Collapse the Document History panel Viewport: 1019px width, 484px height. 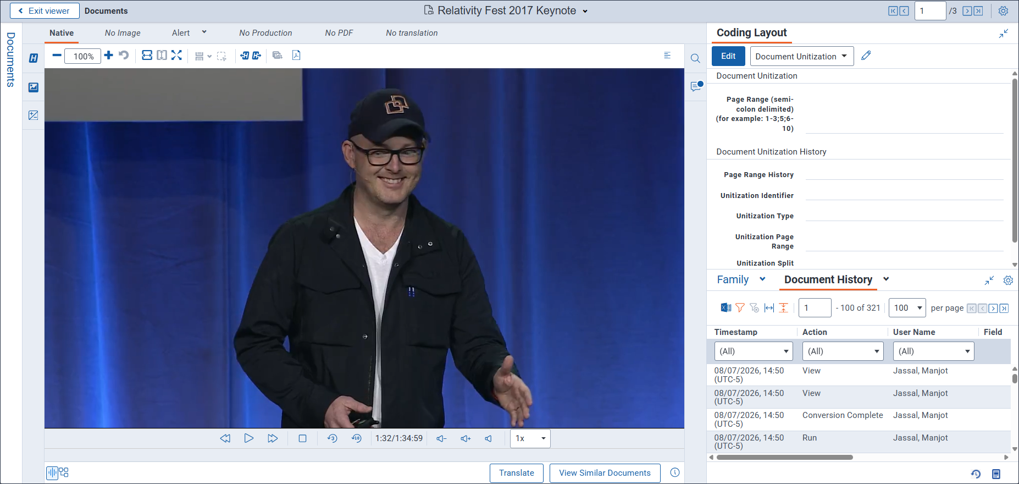pyautogui.click(x=989, y=280)
